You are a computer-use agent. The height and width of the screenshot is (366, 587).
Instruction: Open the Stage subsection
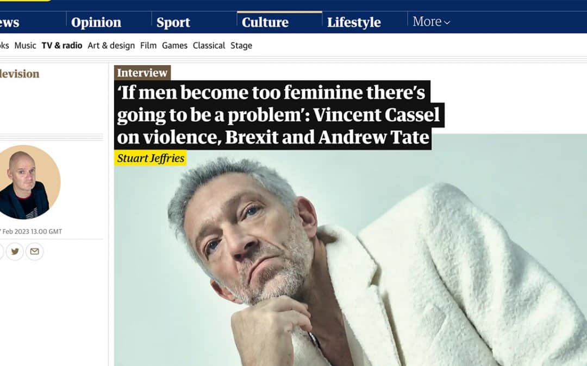click(x=241, y=46)
